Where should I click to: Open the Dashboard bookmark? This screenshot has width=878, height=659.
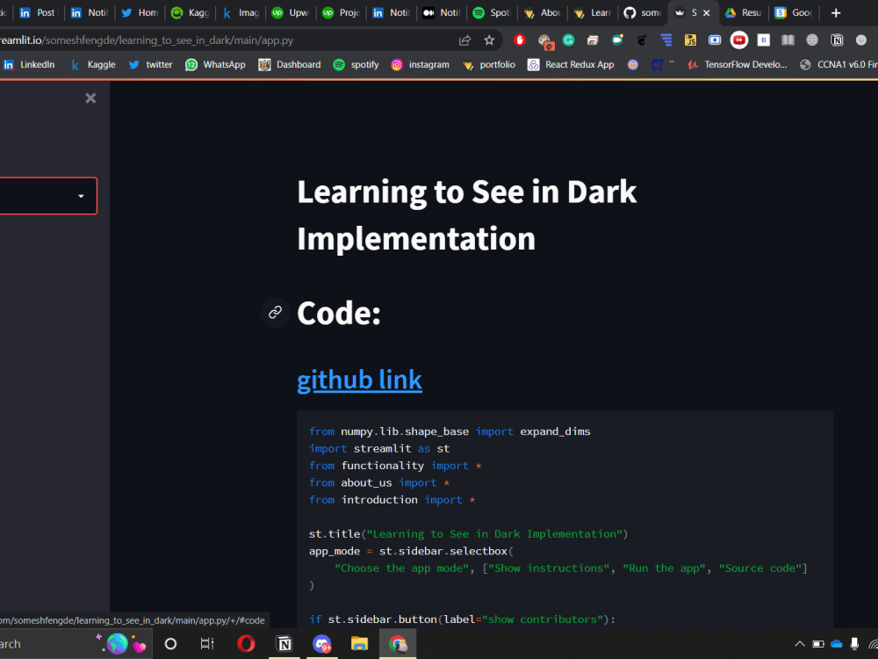290,64
